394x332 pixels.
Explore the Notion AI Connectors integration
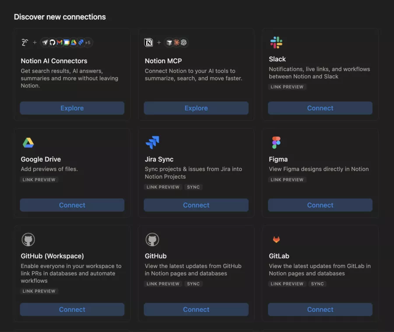click(x=72, y=108)
